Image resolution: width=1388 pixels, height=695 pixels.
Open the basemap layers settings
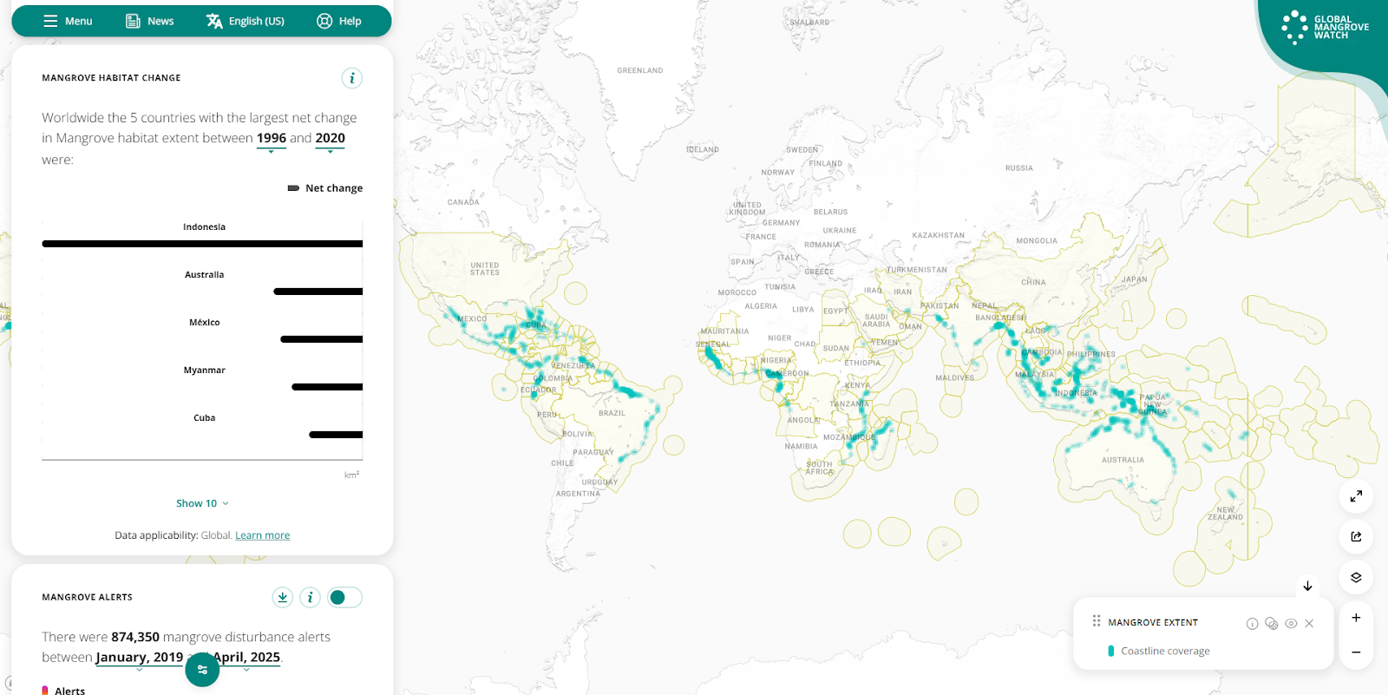pos(1356,577)
